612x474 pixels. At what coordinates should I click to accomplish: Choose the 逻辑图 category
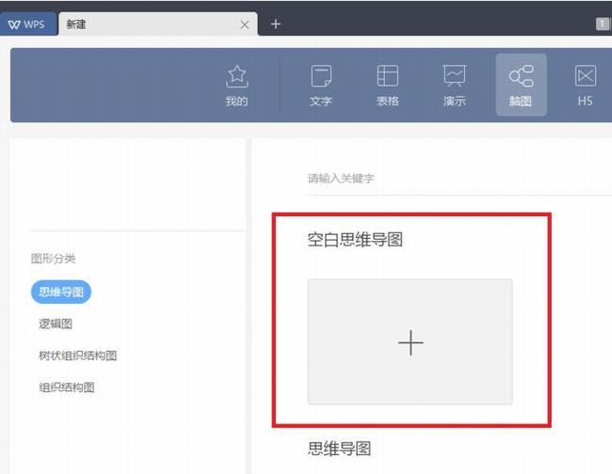click(x=56, y=324)
